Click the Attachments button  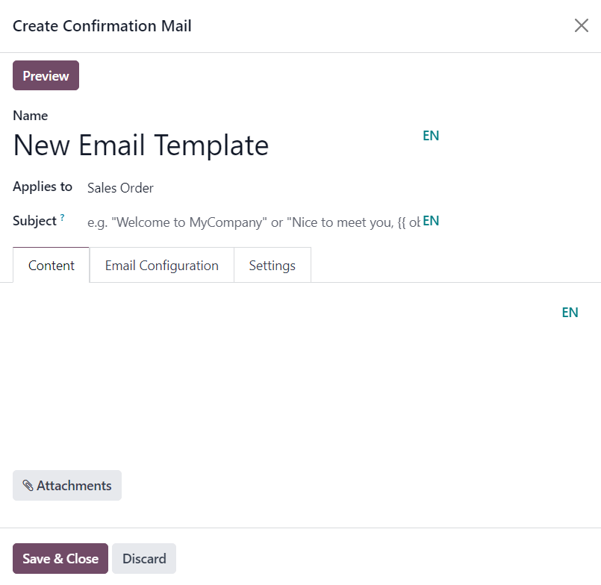(66, 485)
